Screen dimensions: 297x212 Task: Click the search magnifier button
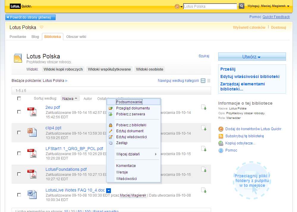[241, 6]
